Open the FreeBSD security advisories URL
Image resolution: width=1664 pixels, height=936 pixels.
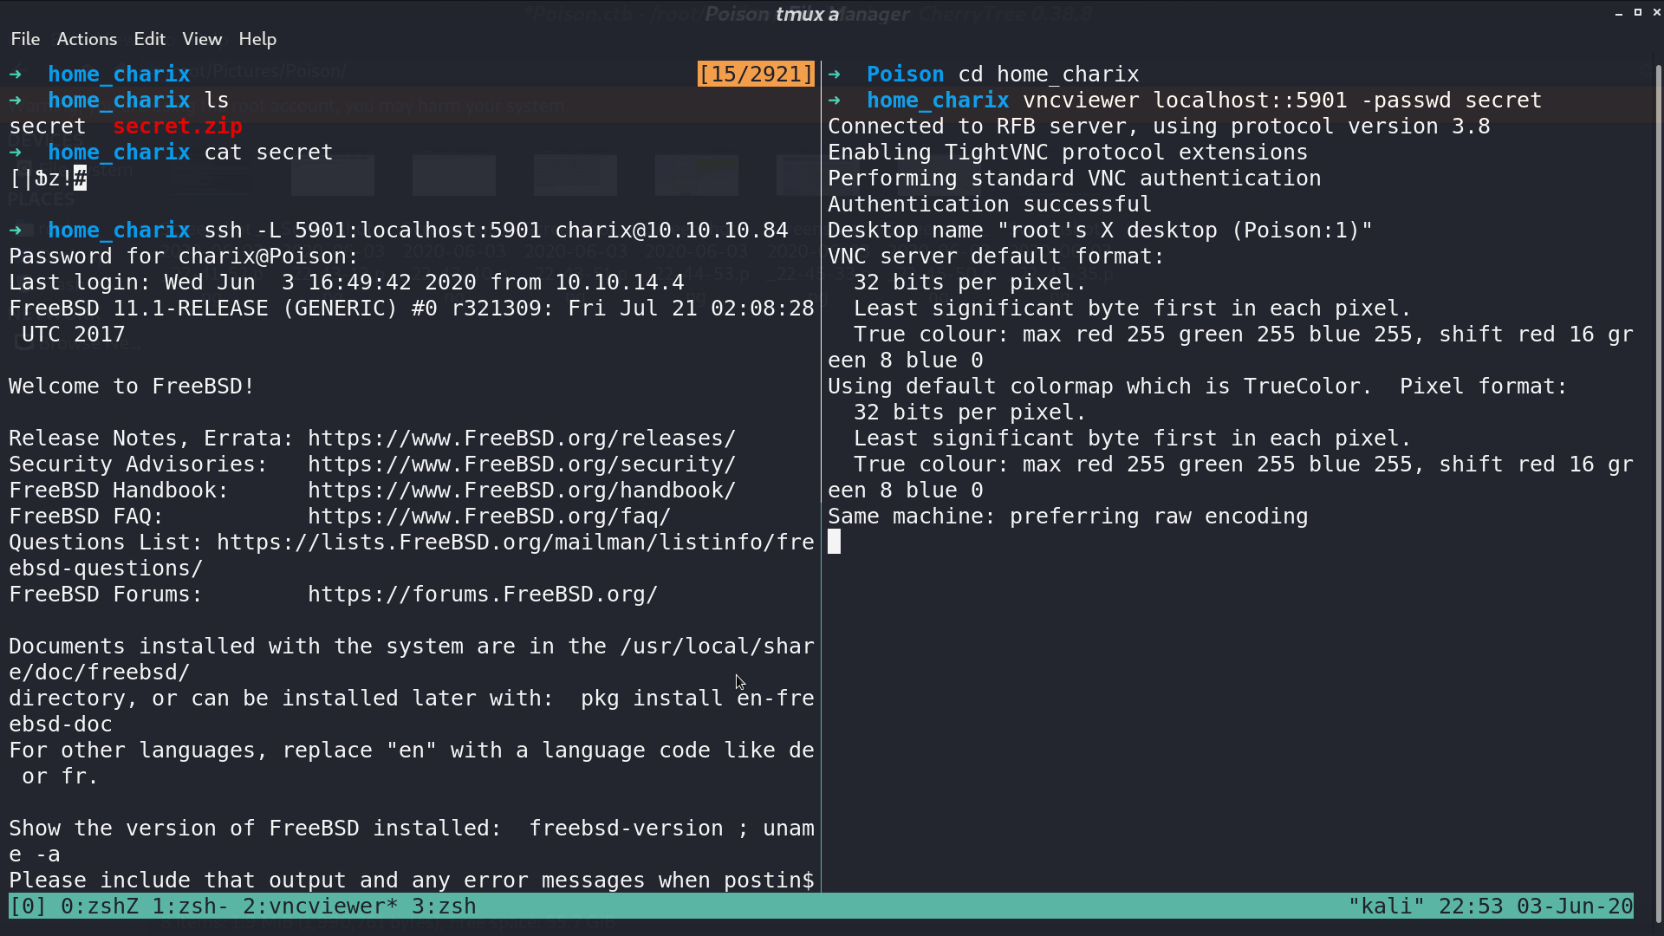tap(522, 465)
